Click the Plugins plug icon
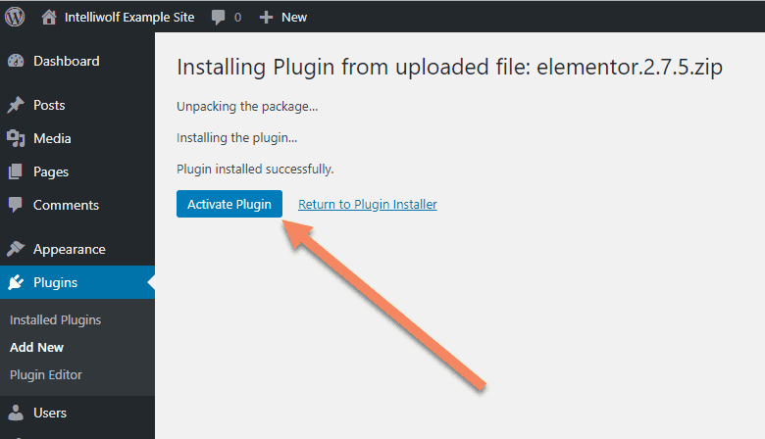The width and height of the screenshot is (765, 439). coord(16,282)
